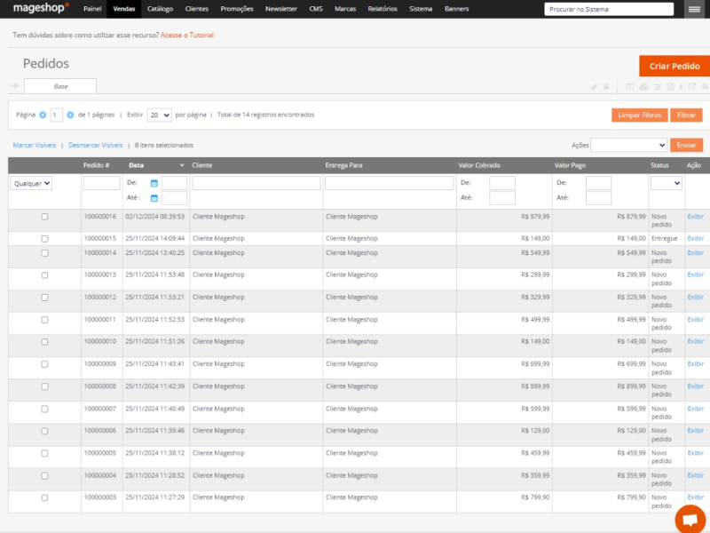This screenshot has height=533, width=710.
Task: Open the Newsletter menu
Action: pos(281,9)
